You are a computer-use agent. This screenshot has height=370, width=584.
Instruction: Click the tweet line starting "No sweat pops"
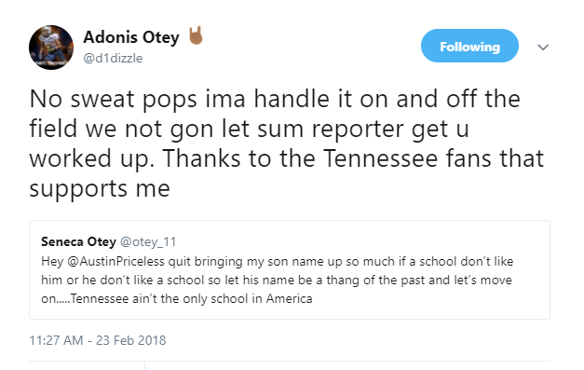[x=275, y=99]
